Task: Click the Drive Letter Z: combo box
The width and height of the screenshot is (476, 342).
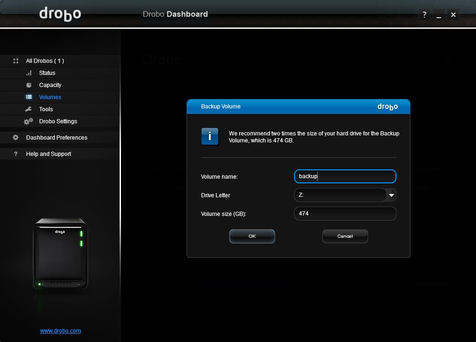Action: click(x=345, y=195)
